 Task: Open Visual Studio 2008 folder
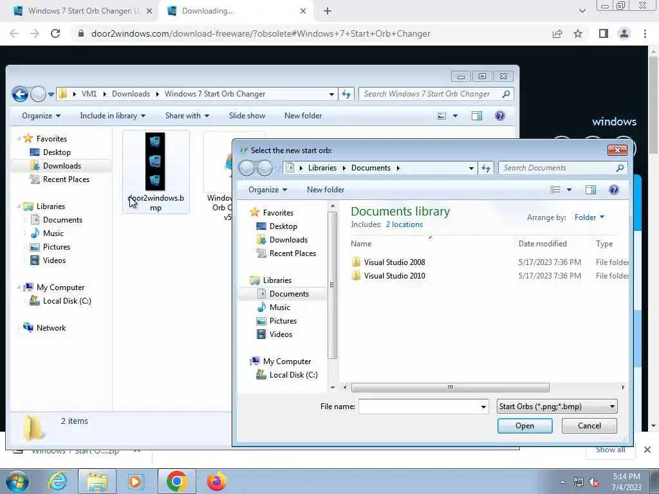(x=394, y=262)
